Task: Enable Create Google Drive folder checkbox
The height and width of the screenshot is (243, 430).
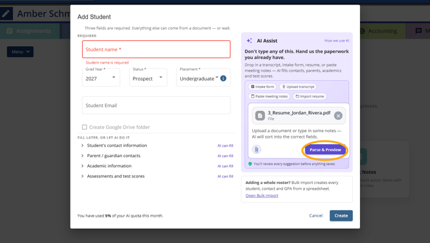Action: coord(85,127)
